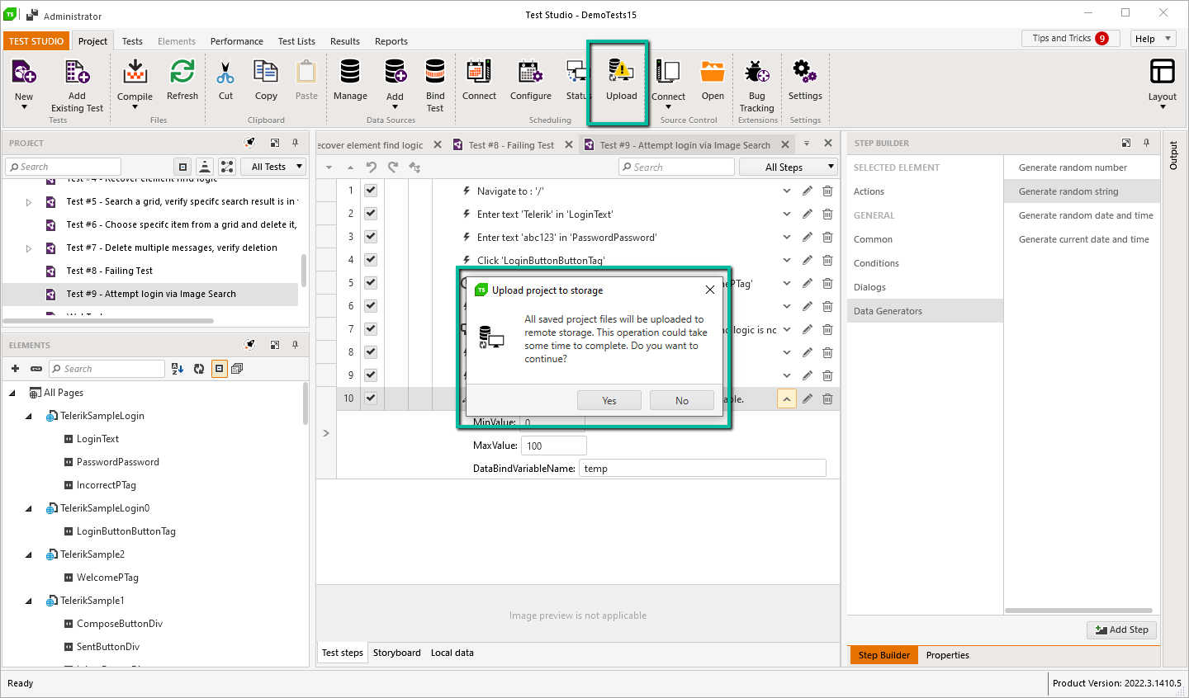Open the Tests ribbon tab

click(132, 41)
